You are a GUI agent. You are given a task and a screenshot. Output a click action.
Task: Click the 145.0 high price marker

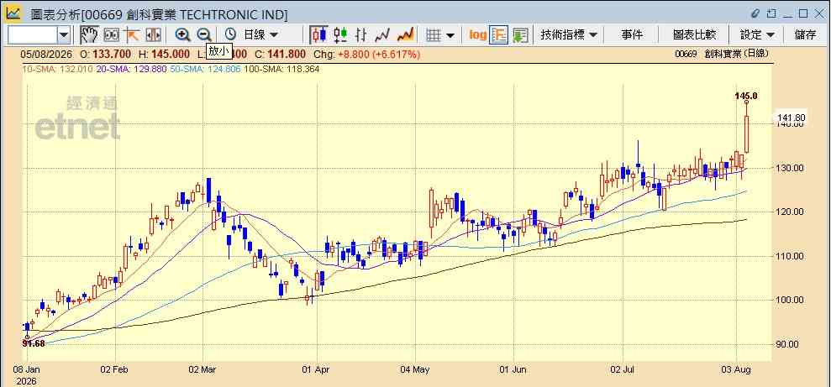tap(745, 96)
